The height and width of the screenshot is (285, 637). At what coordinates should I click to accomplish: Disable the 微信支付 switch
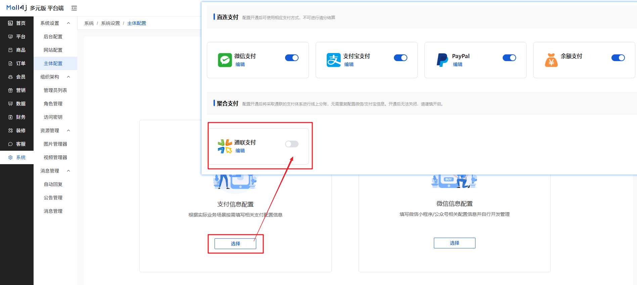[x=292, y=58]
